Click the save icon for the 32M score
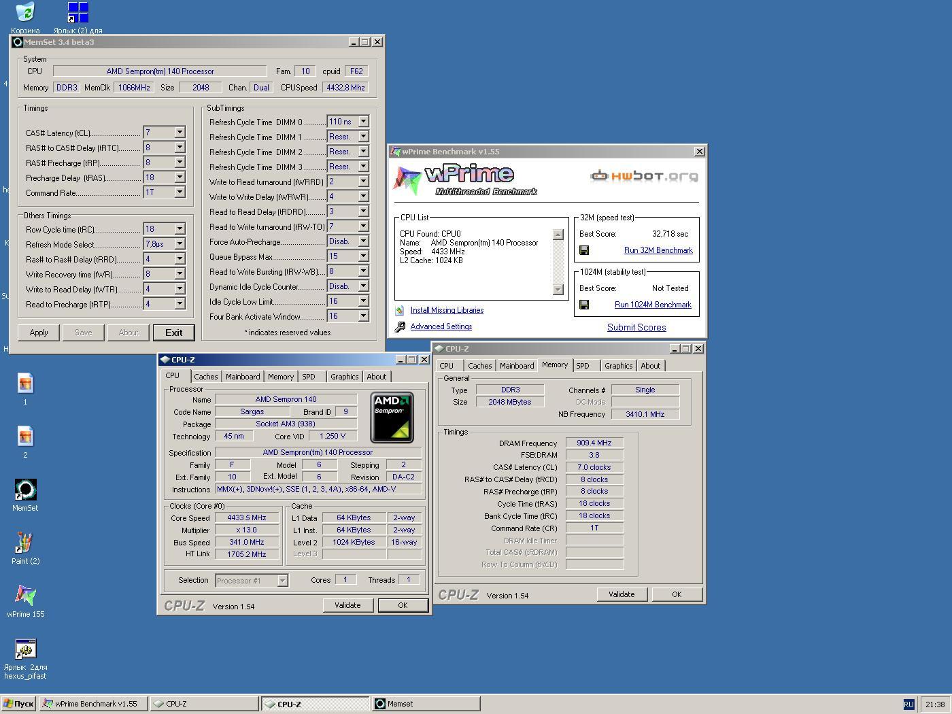Image resolution: width=952 pixels, height=714 pixels. [x=584, y=250]
